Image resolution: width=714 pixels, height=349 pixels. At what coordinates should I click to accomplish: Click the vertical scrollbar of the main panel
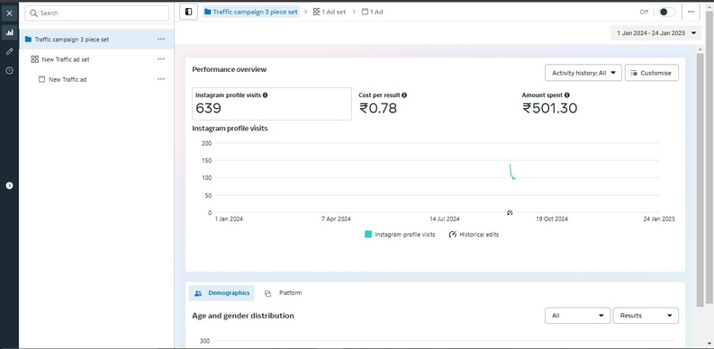click(700, 180)
